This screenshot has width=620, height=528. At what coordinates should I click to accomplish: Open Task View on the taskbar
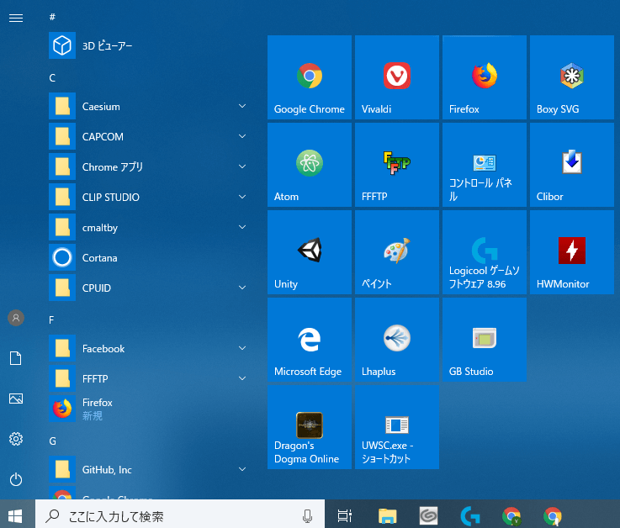pos(344,515)
